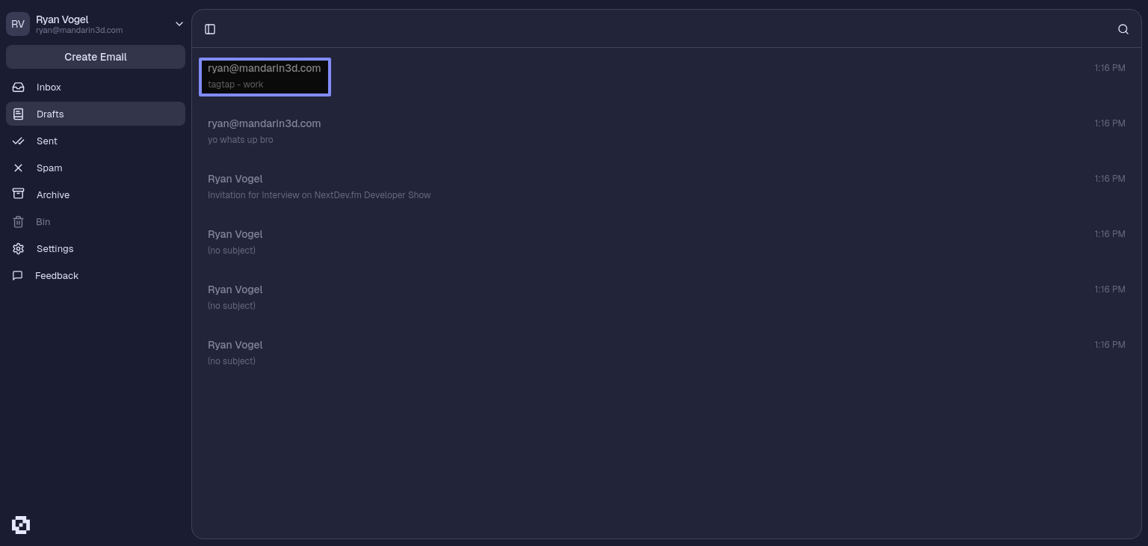Click the Spam X icon
The height and width of the screenshot is (546, 1148).
[x=19, y=168]
